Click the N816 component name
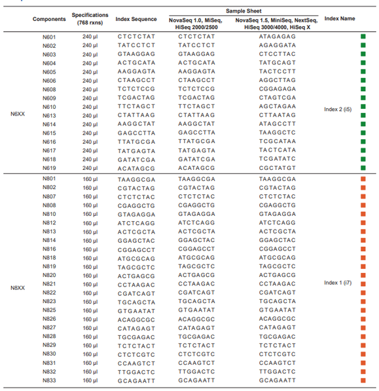The height and width of the screenshot is (391, 379). pos(49,249)
